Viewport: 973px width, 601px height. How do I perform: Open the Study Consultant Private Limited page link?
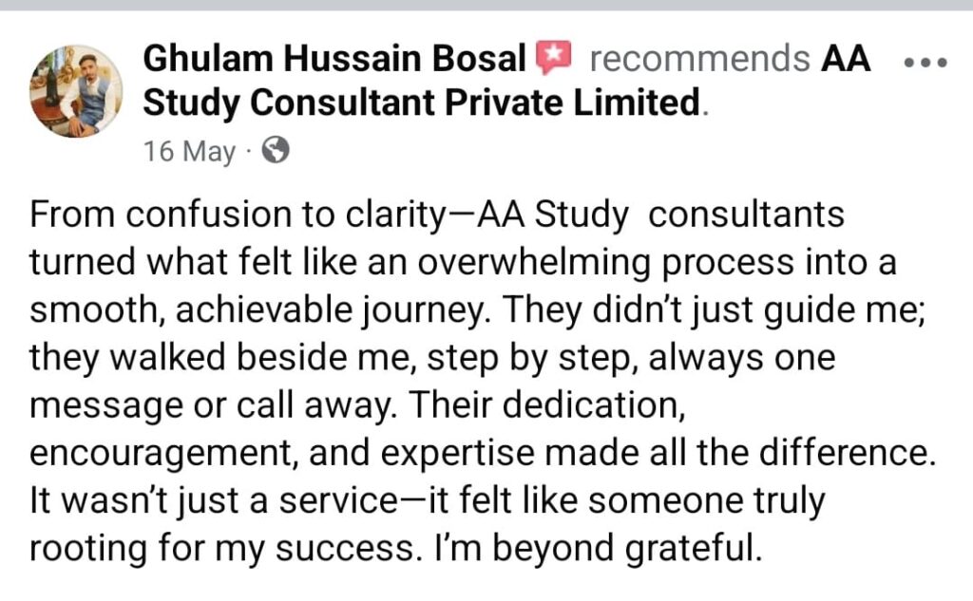422,103
